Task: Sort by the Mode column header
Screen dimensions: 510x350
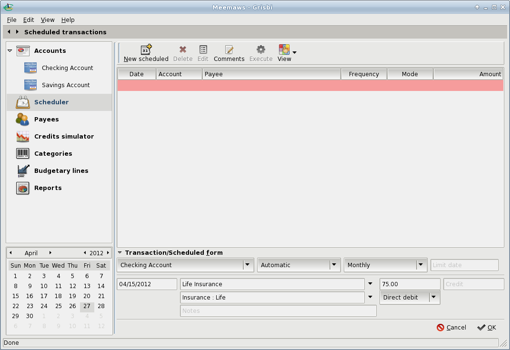Action: pos(410,74)
